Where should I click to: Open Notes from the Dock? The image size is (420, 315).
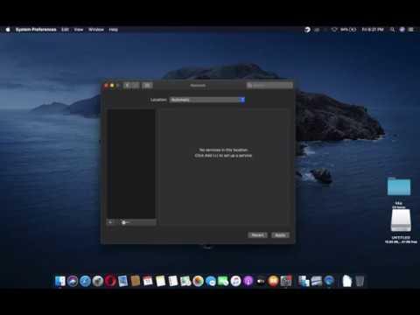pyautogui.click(x=160, y=281)
